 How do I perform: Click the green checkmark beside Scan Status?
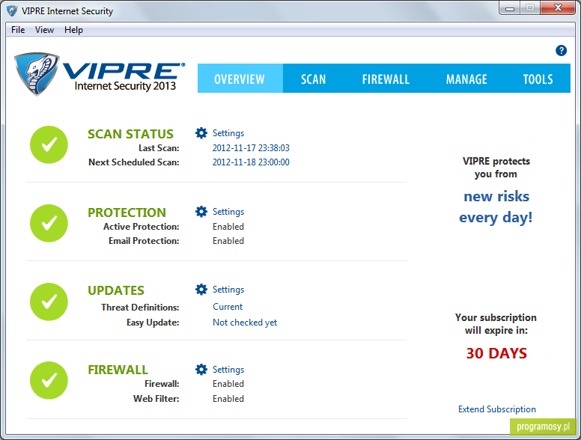[49, 144]
